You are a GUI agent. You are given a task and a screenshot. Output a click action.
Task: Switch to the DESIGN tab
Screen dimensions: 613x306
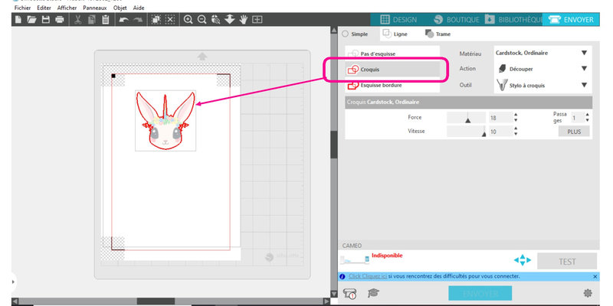[398, 19]
